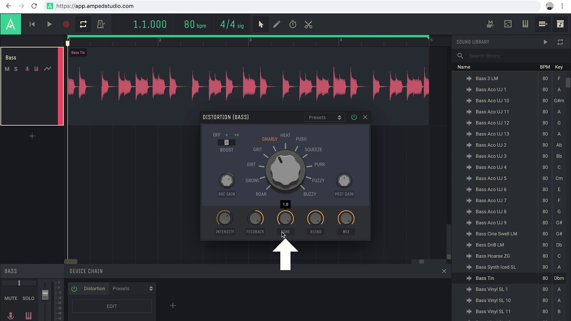Sort library by Key column
The height and width of the screenshot is (321, 571).
click(559, 67)
